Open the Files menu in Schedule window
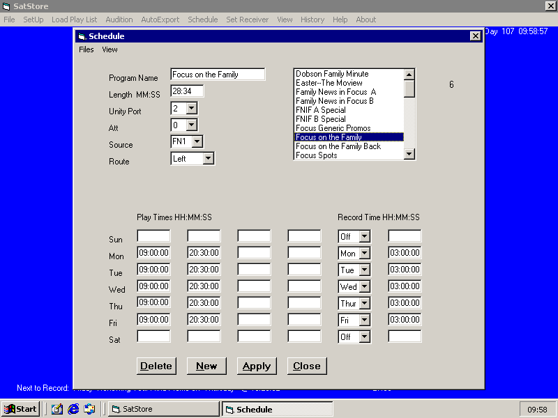Image resolution: width=558 pixels, height=418 pixels. [86, 49]
